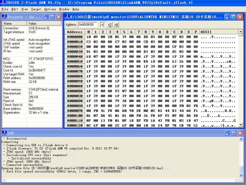Viewport: 246px width, 185px height.
Task: Select the x1 byte width button
Action: tap(103, 25)
